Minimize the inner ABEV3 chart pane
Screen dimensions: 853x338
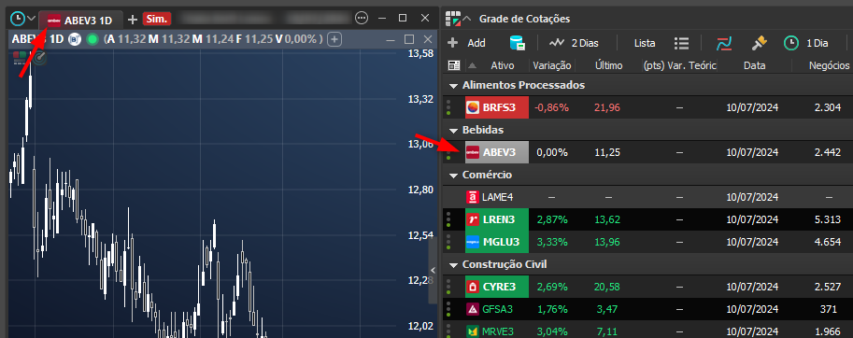pos(391,40)
